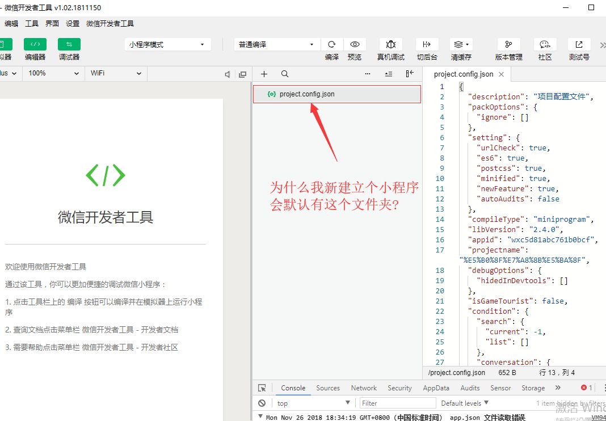Image resolution: width=606 pixels, height=421 pixels.
Task: Click the red error count indicator
Action: (x=586, y=388)
